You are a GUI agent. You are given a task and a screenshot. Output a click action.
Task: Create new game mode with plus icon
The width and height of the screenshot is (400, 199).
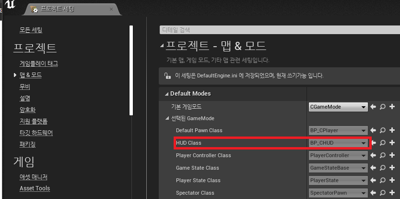392,107
